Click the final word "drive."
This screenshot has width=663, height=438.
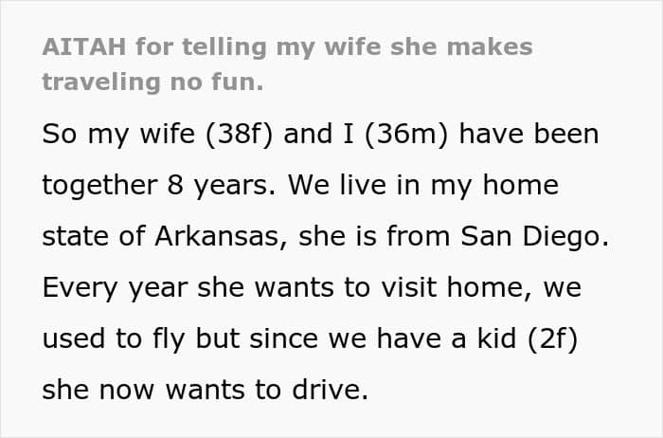[x=330, y=390]
